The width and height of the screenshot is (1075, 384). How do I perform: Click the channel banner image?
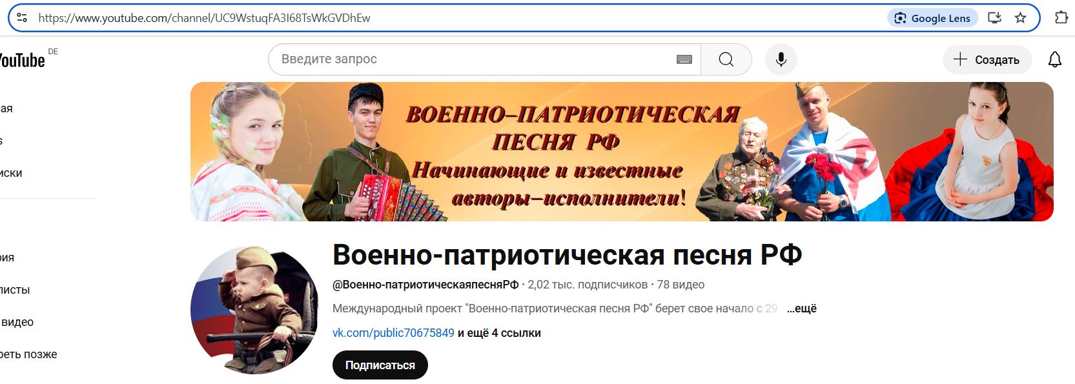[x=622, y=152]
